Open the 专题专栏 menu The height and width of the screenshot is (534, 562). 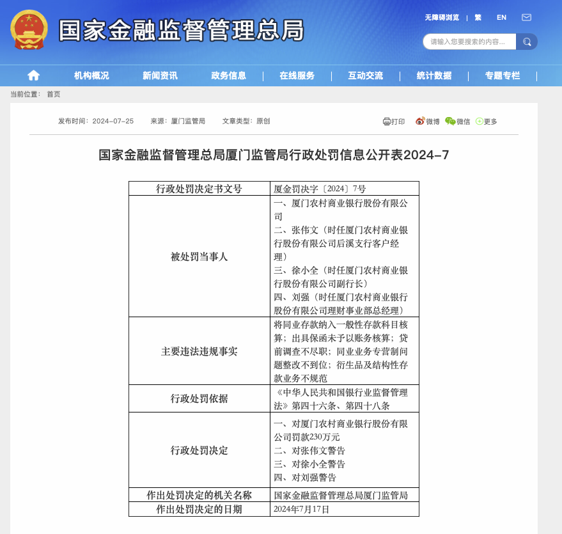coord(502,75)
